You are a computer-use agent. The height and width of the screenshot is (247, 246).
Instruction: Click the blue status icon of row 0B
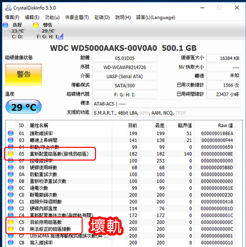click(x=11, y=181)
